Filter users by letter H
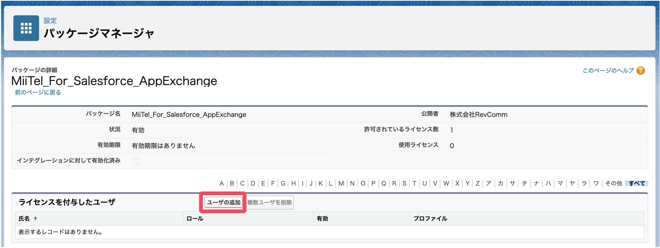660x248 pixels. [x=294, y=183]
